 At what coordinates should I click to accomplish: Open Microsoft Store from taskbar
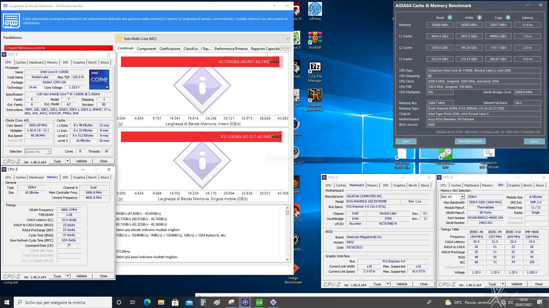[175, 302]
